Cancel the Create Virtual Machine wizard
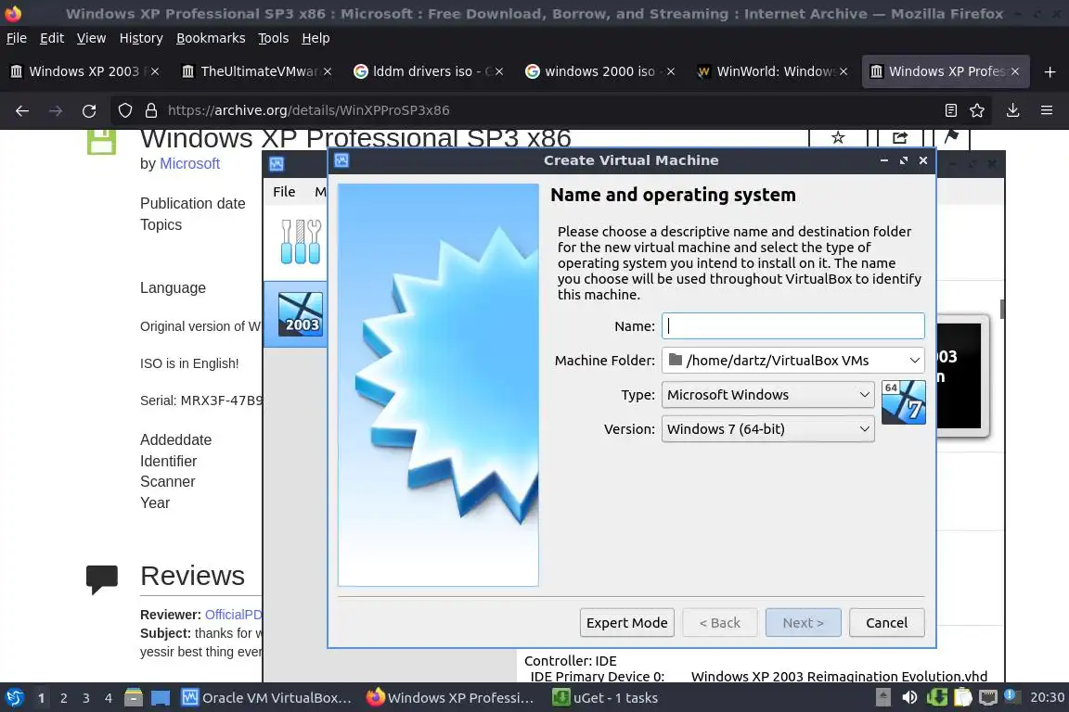Screen dimensions: 1069x712 pos(886,623)
